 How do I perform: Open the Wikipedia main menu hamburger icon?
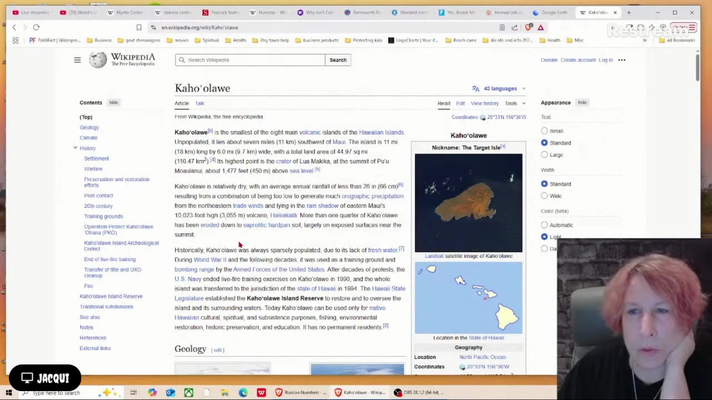tap(77, 60)
